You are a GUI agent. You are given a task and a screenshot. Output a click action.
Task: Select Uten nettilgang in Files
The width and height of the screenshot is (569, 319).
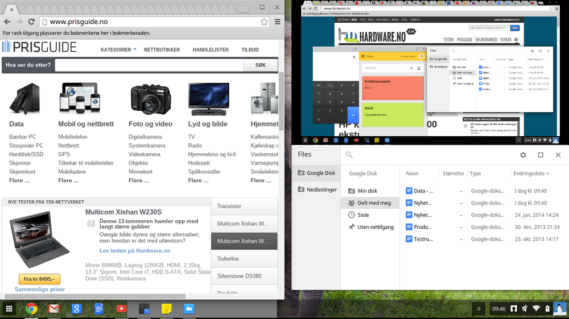click(370, 227)
